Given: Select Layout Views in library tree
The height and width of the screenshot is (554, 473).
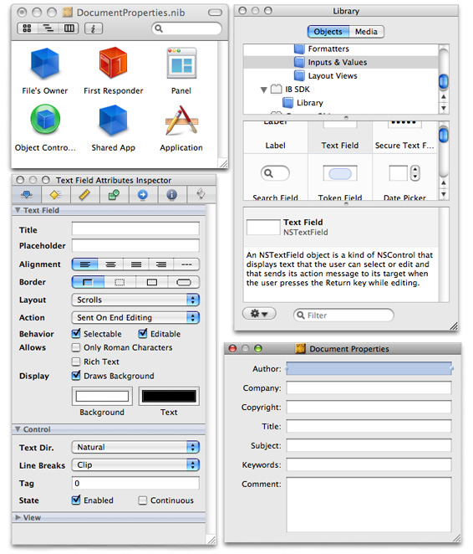Looking at the screenshot, I should 341,75.
